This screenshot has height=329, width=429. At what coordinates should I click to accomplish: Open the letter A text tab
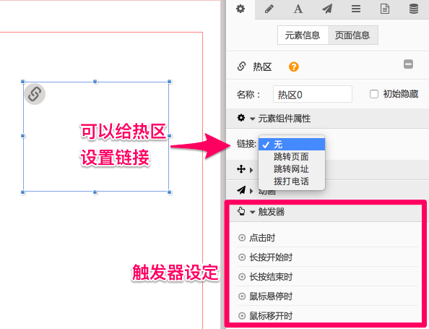pos(298,9)
